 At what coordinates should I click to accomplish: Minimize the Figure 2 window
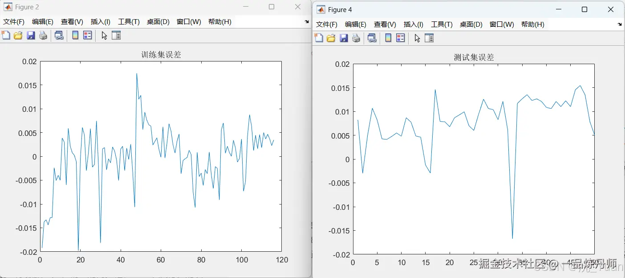[x=246, y=7]
